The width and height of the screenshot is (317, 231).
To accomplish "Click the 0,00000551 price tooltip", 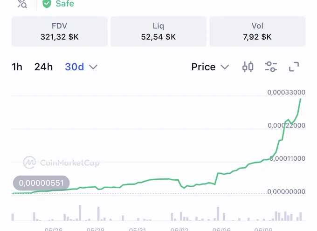I will coord(41,183).
